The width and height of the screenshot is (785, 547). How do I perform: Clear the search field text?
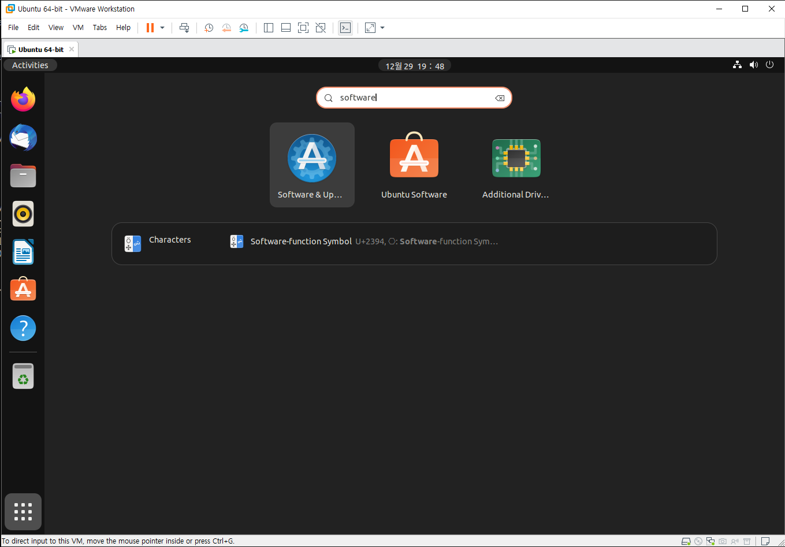click(500, 98)
